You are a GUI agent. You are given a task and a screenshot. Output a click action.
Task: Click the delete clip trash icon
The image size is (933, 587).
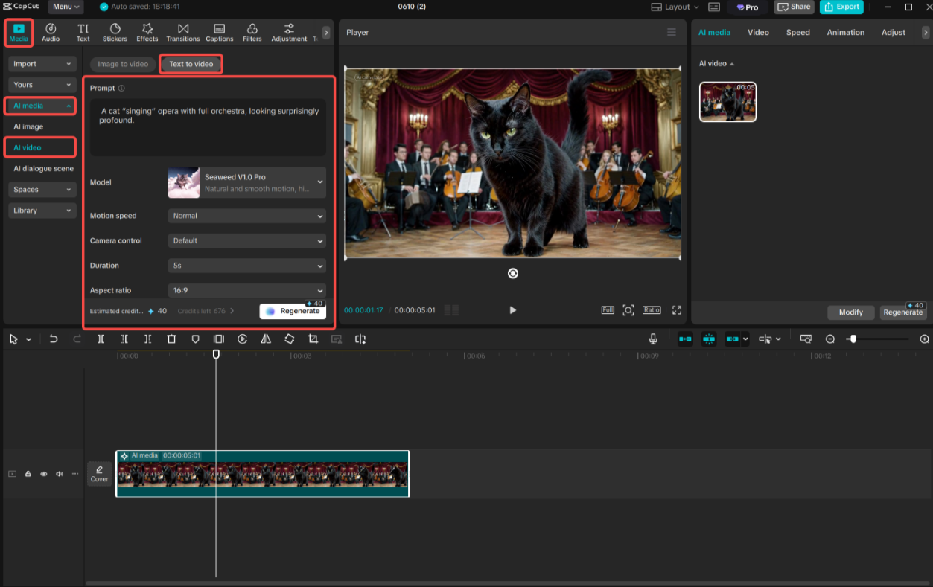tap(171, 339)
